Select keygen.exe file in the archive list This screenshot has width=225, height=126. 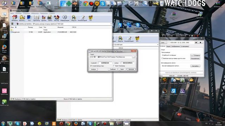15,32
